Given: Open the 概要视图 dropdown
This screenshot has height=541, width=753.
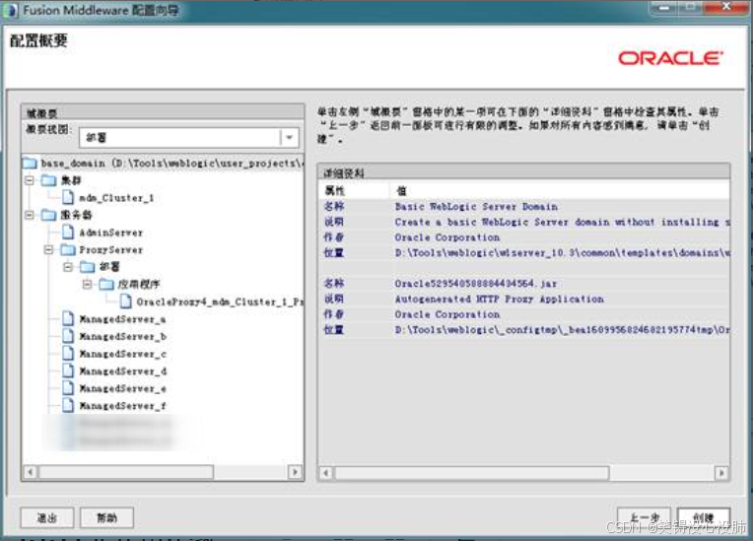Looking at the screenshot, I should click(x=289, y=138).
